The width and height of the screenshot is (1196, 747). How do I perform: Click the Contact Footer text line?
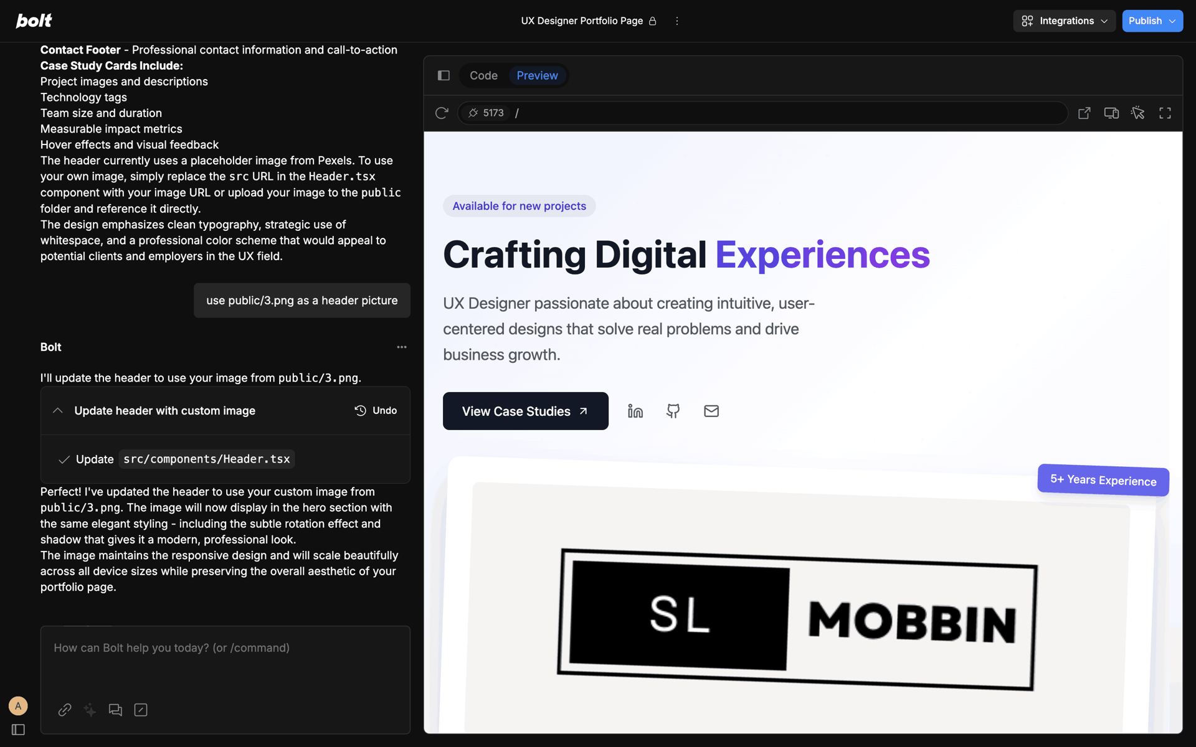pos(219,50)
